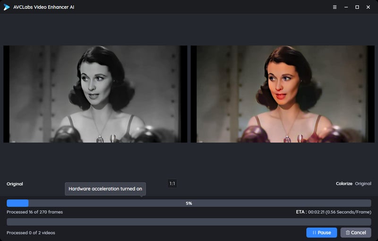Minimize the AVCLabs window
This screenshot has height=241, width=378.
click(x=346, y=7)
